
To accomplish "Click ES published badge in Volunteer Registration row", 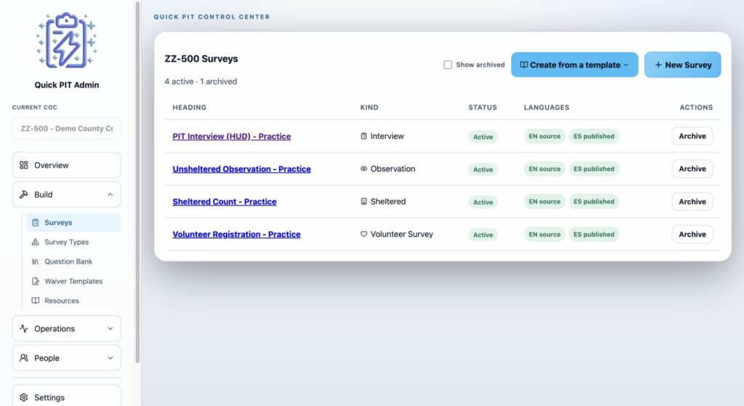I will point(594,235).
